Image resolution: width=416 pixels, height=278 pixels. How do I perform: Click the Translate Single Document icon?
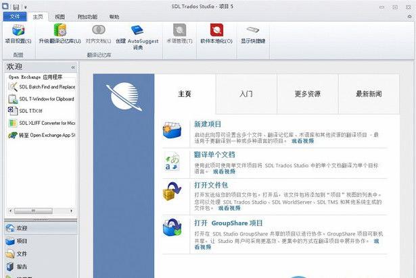(172, 161)
